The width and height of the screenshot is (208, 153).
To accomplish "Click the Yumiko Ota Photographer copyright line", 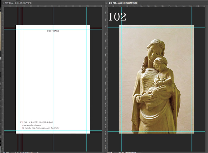I will [x=41, y=128].
